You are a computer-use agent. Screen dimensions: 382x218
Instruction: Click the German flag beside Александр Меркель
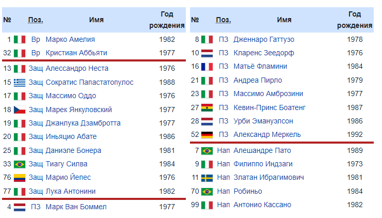pyautogui.click(x=207, y=134)
